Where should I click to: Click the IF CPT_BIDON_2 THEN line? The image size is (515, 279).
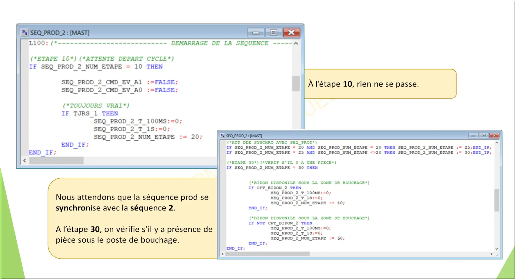click(275, 188)
